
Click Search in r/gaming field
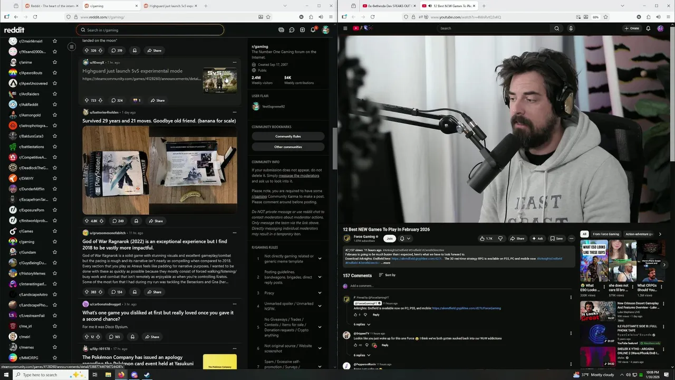pos(150,30)
